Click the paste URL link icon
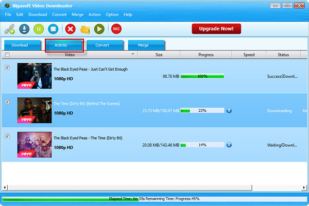The width and height of the screenshot is (309, 206). click(10, 29)
